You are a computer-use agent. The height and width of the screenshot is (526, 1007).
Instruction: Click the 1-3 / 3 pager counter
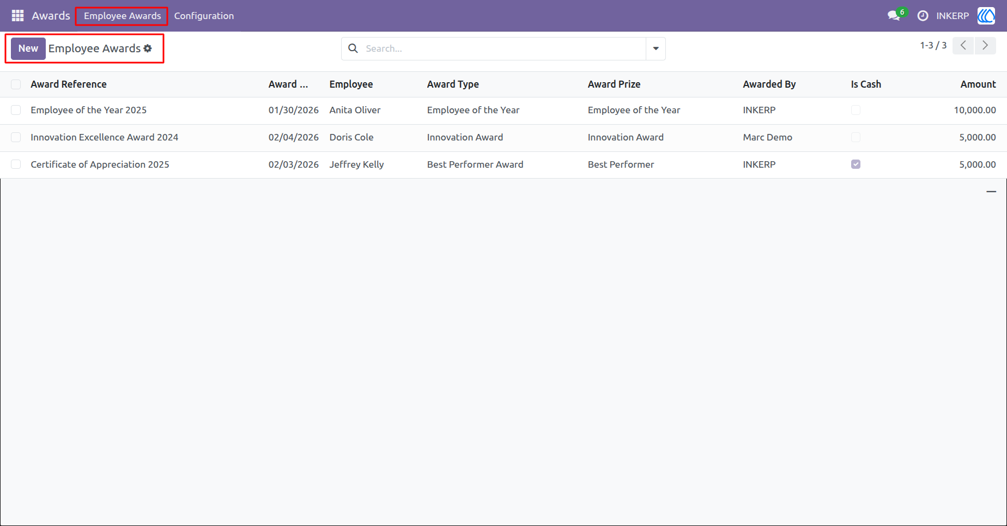pos(933,46)
